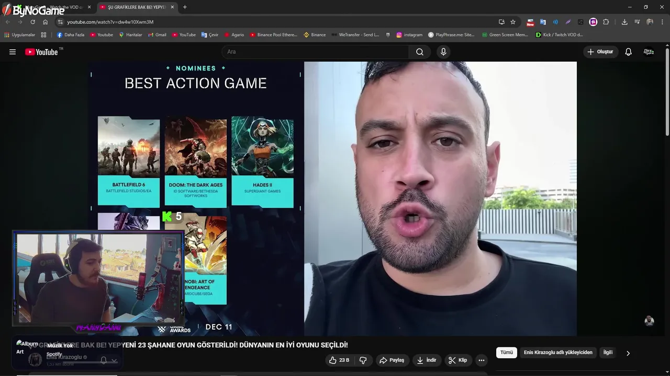Open the YouTube account avatar menu
This screenshot has width=670, height=376.
[x=649, y=52]
